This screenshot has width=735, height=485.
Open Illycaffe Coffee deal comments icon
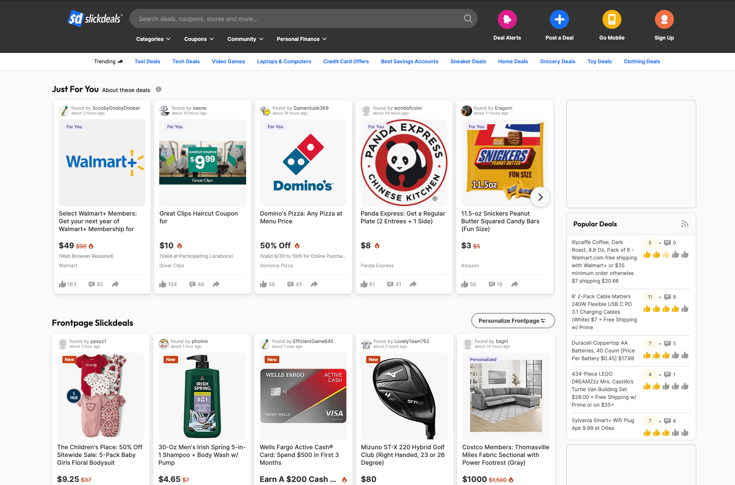click(667, 243)
